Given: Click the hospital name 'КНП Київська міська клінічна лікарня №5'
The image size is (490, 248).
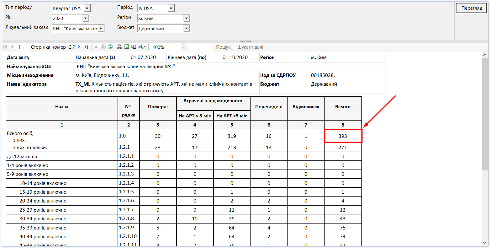Looking at the screenshot, I should (126, 67).
